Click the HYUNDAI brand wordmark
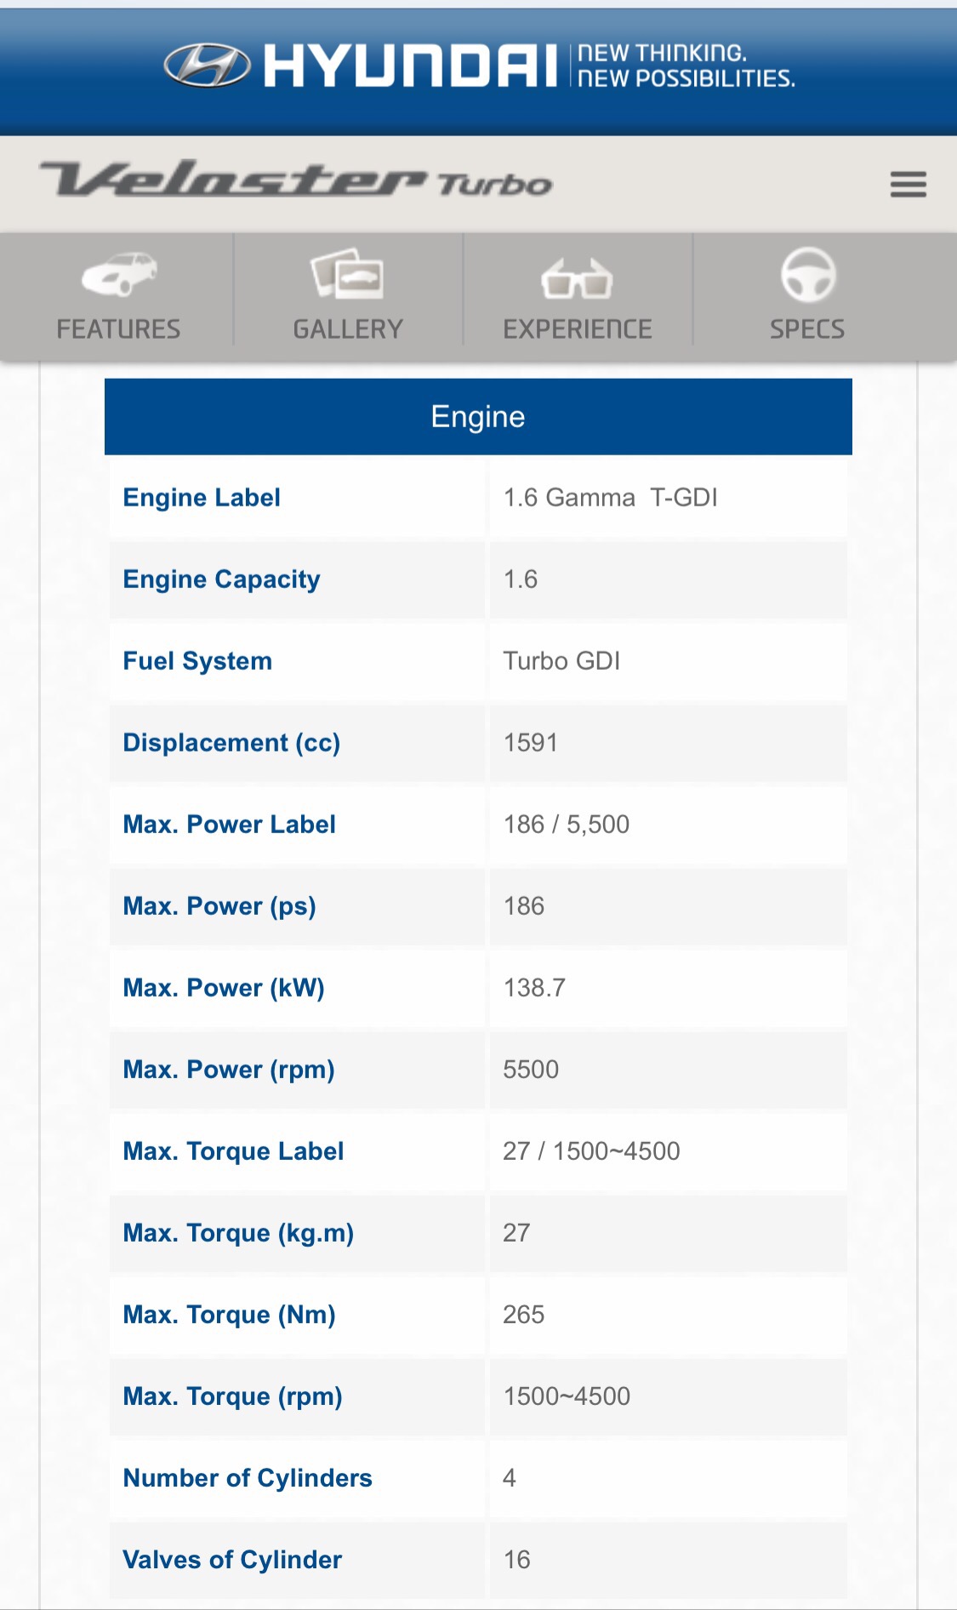Image resolution: width=957 pixels, height=1610 pixels. pyautogui.click(x=410, y=66)
